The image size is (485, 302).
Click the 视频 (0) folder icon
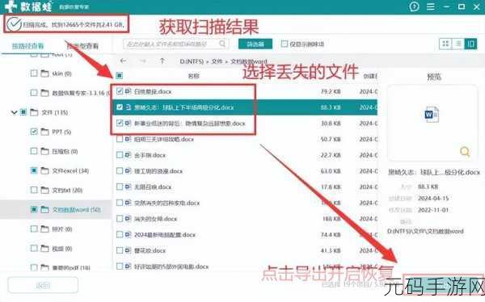click(44, 248)
